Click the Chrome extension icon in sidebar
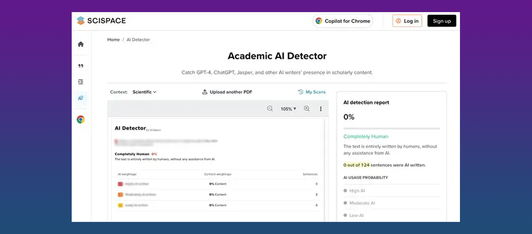532x234 pixels. pos(81,120)
